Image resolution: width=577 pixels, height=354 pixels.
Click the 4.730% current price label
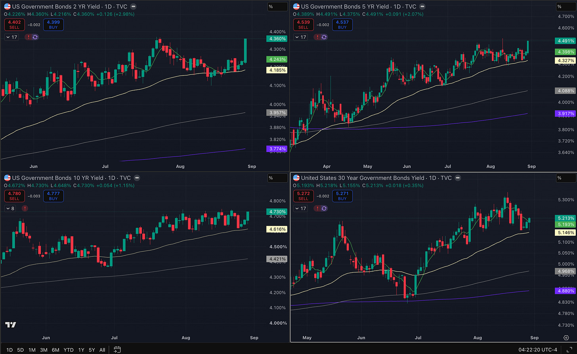[x=277, y=212]
